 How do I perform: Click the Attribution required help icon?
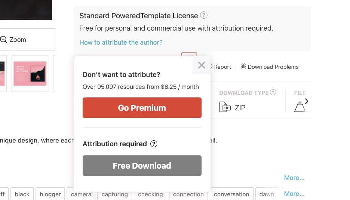pyautogui.click(x=154, y=144)
